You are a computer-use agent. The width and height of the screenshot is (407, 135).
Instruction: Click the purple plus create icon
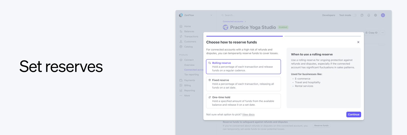pos(383,15)
